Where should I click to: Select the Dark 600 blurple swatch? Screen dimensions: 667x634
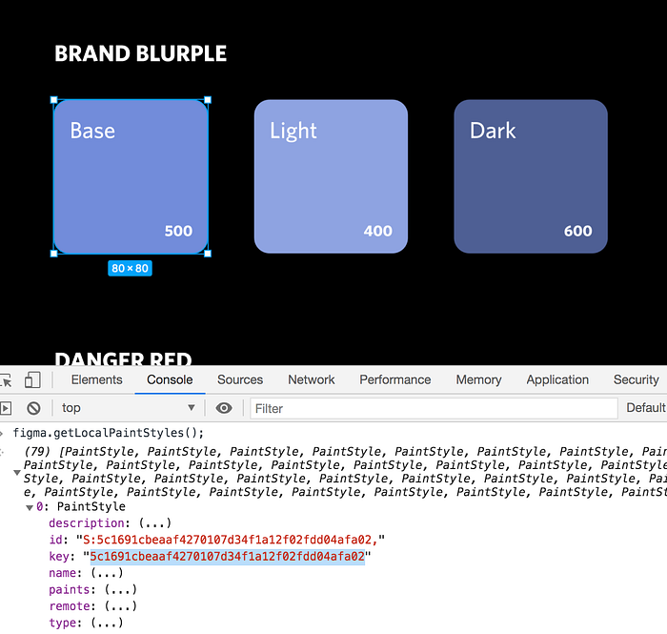(x=531, y=176)
